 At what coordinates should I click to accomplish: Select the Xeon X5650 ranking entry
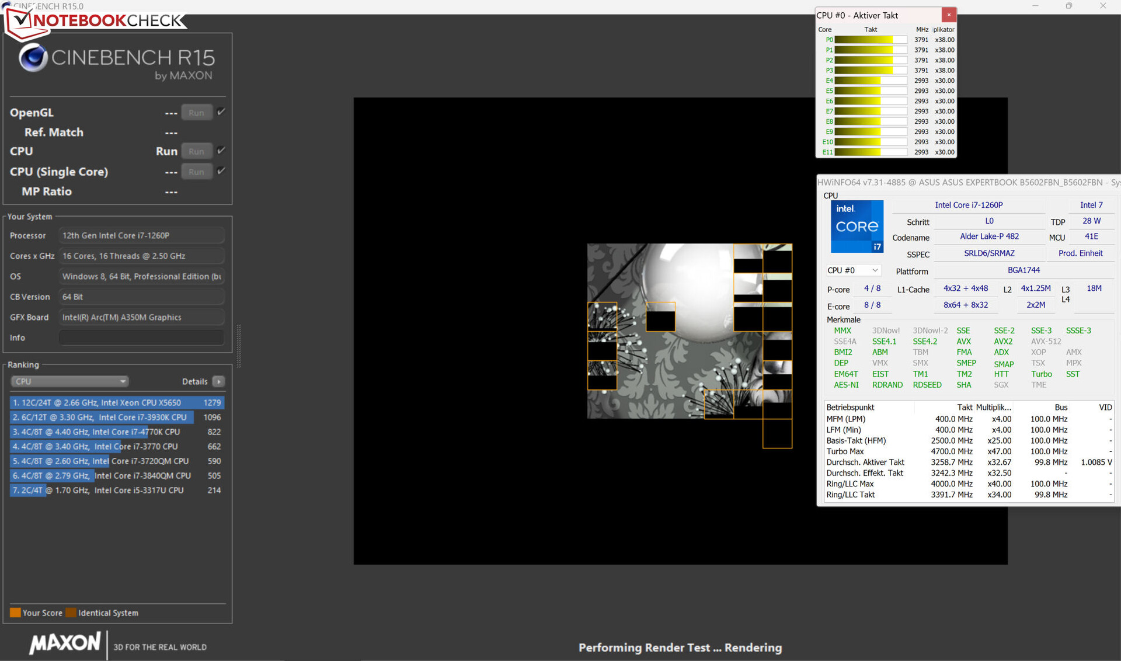click(x=117, y=402)
